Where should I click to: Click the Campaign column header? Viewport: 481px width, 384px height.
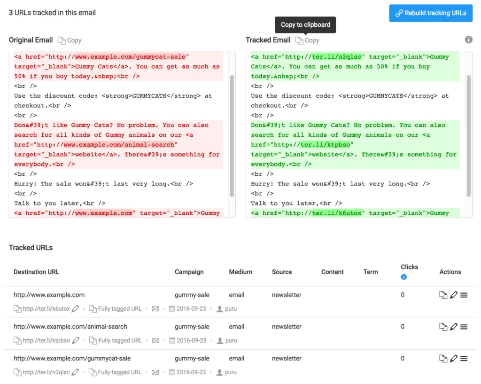[x=189, y=272]
